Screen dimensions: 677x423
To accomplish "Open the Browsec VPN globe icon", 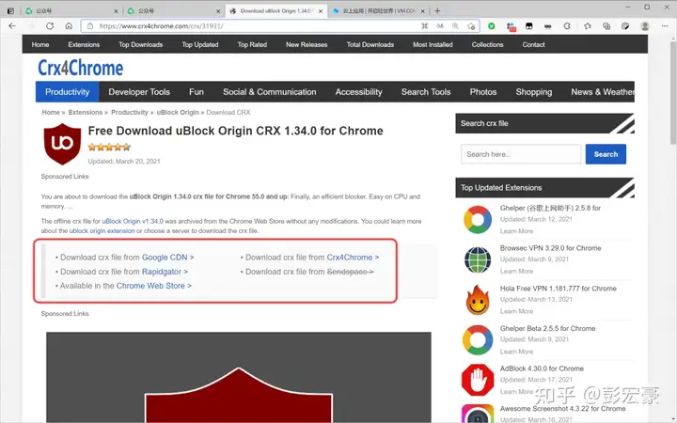I will tap(478, 259).
